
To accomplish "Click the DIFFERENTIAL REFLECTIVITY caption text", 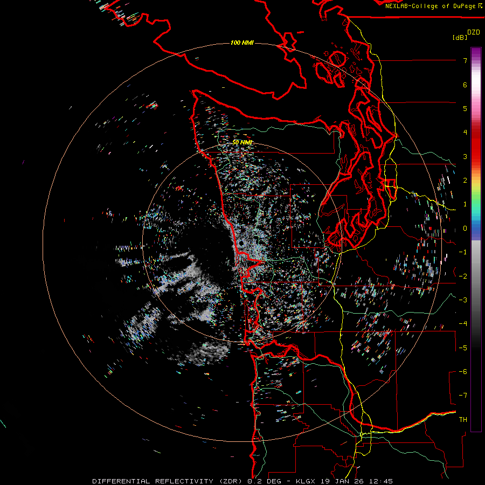I will point(153,481).
